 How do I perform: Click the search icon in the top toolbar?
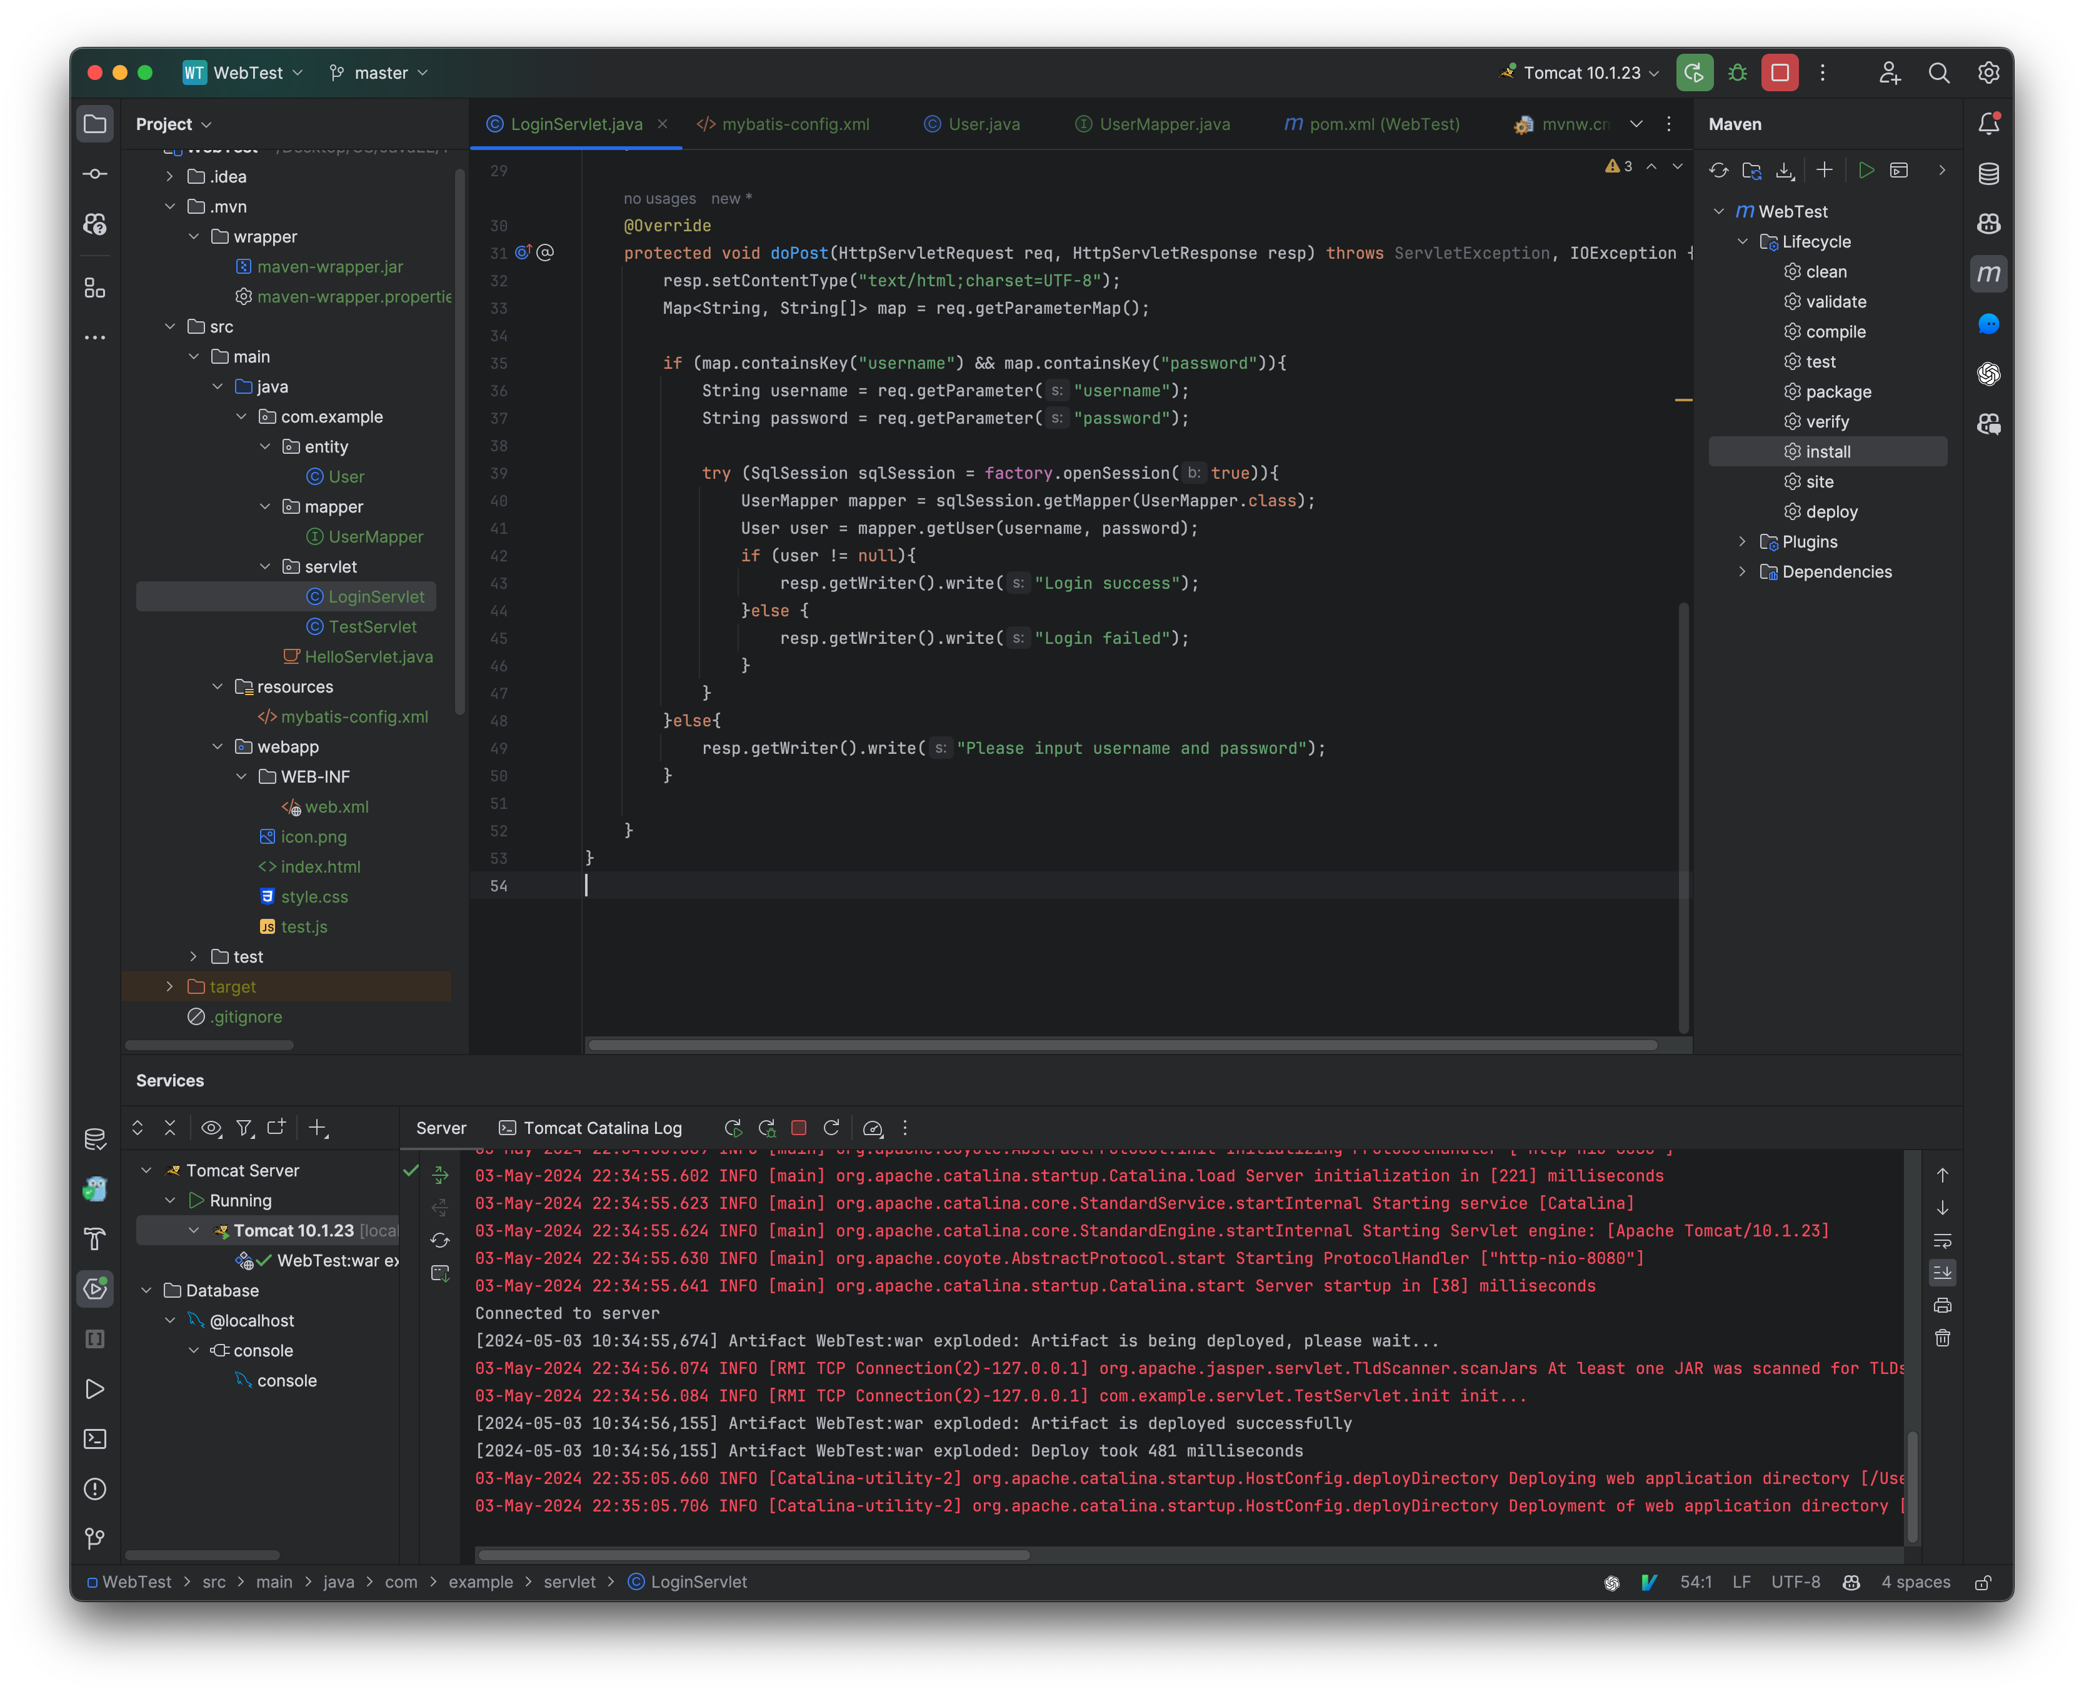tap(1939, 73)
